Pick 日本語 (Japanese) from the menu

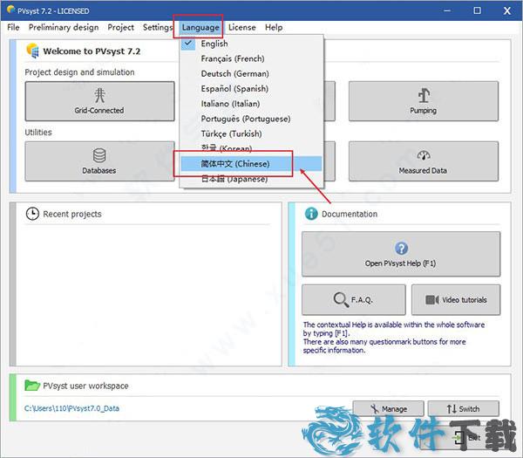point(234,179)
